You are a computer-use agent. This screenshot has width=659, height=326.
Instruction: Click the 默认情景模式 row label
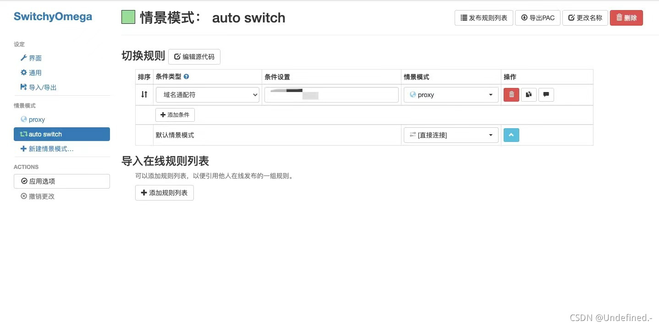point(175,135)
